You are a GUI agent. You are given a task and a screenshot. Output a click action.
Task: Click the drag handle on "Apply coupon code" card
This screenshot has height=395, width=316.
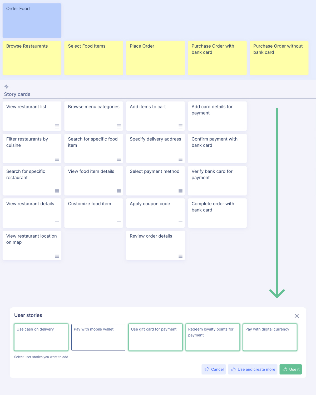pos(180,223)
